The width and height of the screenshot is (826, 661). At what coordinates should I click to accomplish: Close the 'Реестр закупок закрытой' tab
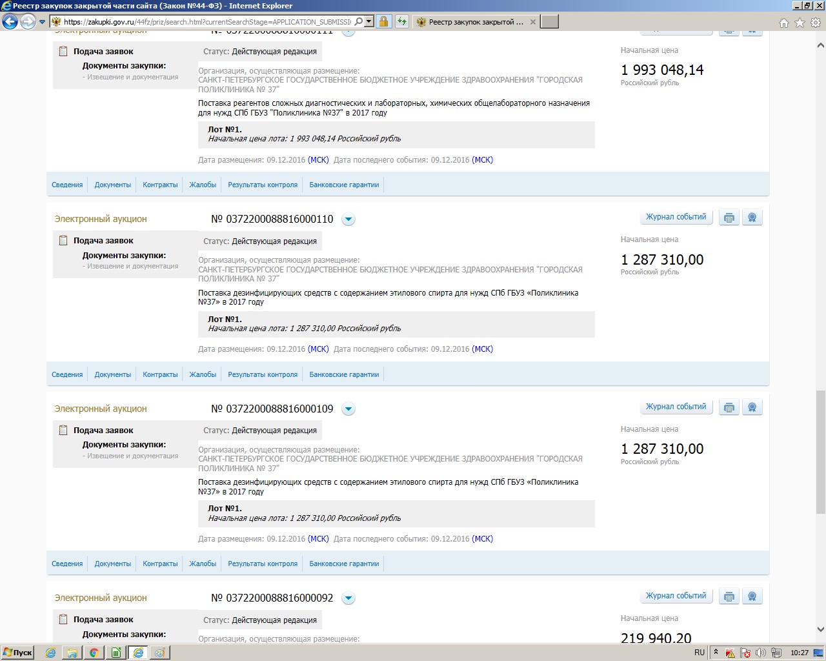[532, 22]
